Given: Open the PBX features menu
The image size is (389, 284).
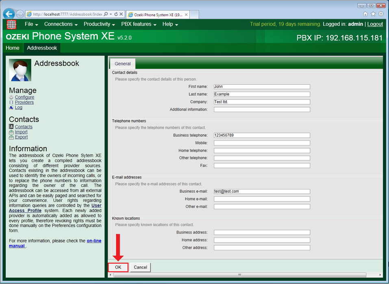Looking at the screenshot, I should [139, 24].
